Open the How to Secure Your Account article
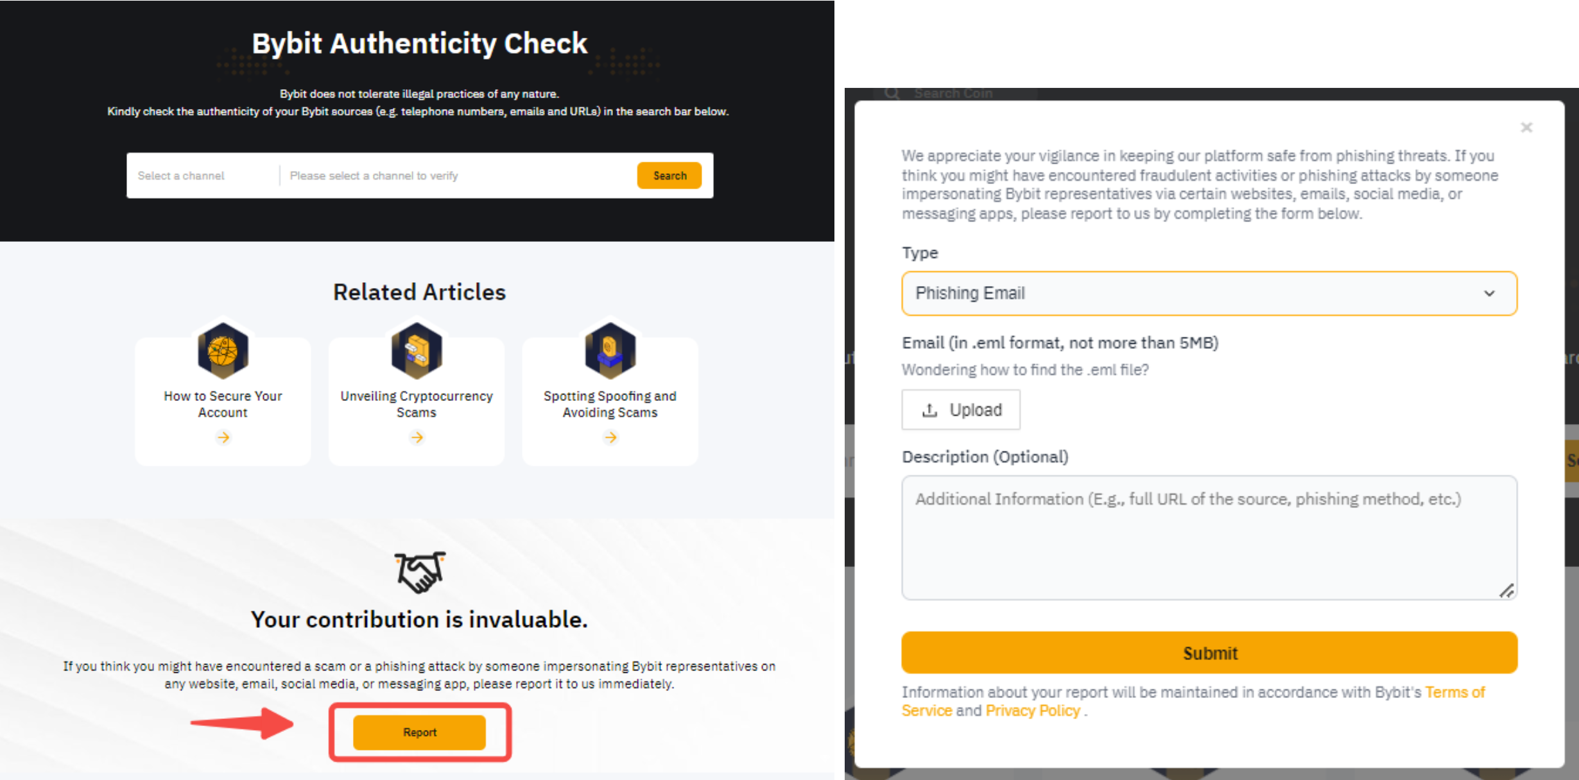This screenshot has height=780, width=1579. (223, 403)
